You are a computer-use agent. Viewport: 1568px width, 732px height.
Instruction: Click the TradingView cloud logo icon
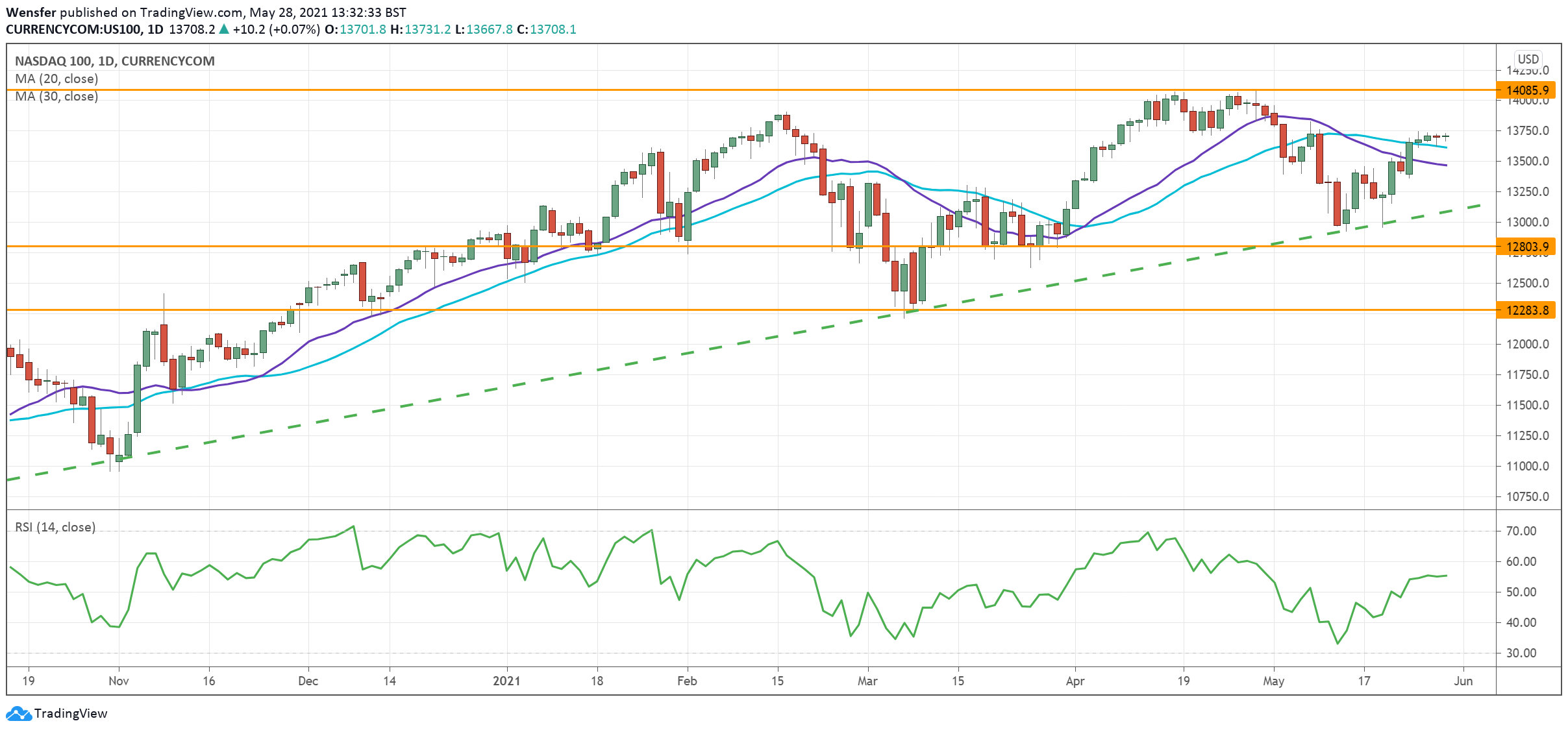tap(18, 713)
